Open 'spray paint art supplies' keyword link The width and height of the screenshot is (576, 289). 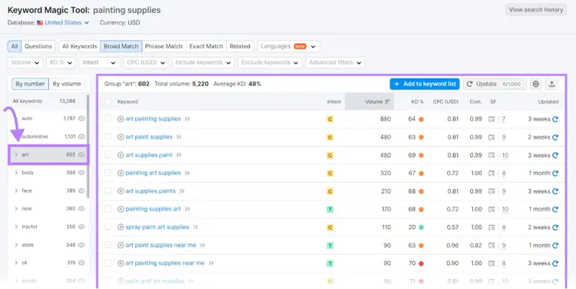pos(157,227)
